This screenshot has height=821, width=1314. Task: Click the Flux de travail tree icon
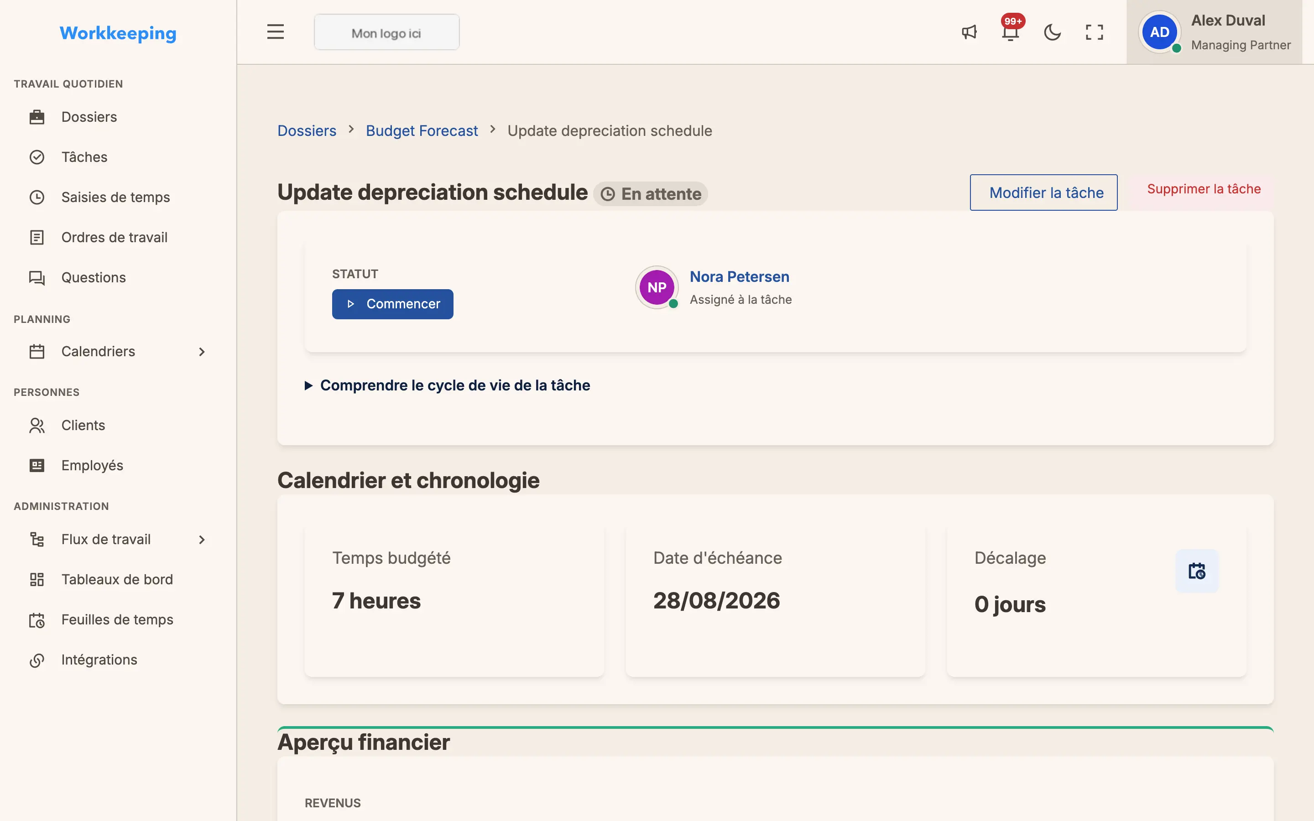tap(37, 539)
